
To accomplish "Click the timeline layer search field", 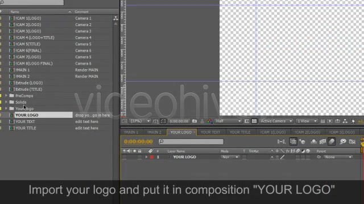I will tap(191, 142).
